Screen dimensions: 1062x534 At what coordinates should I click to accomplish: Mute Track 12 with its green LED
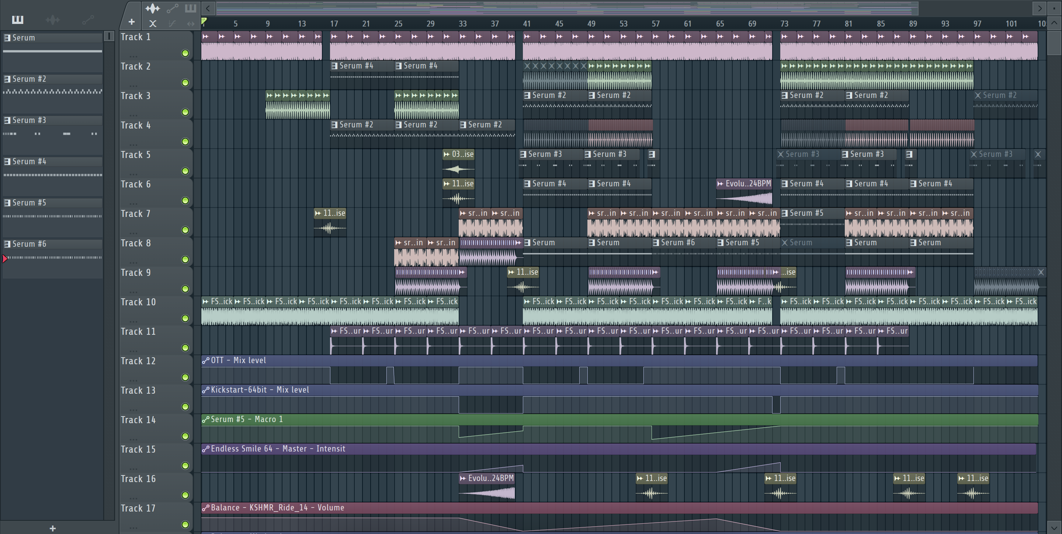tap(185, 377)
